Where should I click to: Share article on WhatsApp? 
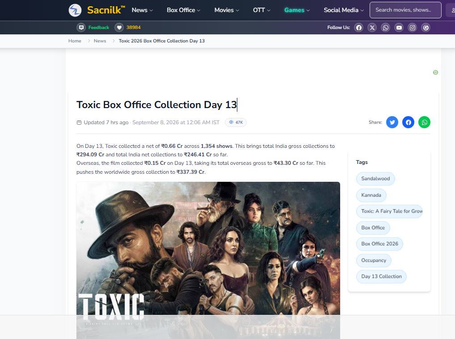(424, 122)
